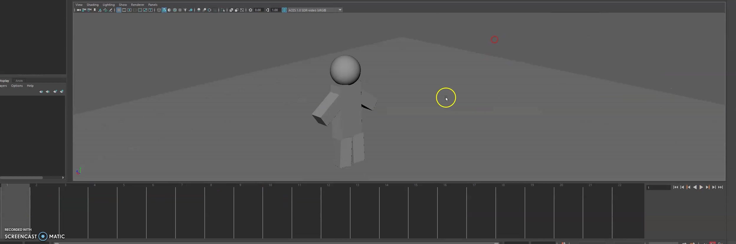Open the ACES 1.0 SDR-video dropdown
This screenshot has height=244, width=736.
(x=315, y=10)
